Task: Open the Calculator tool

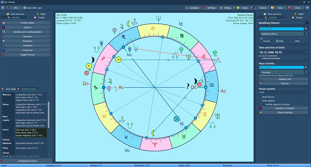Action: (192, 8)
